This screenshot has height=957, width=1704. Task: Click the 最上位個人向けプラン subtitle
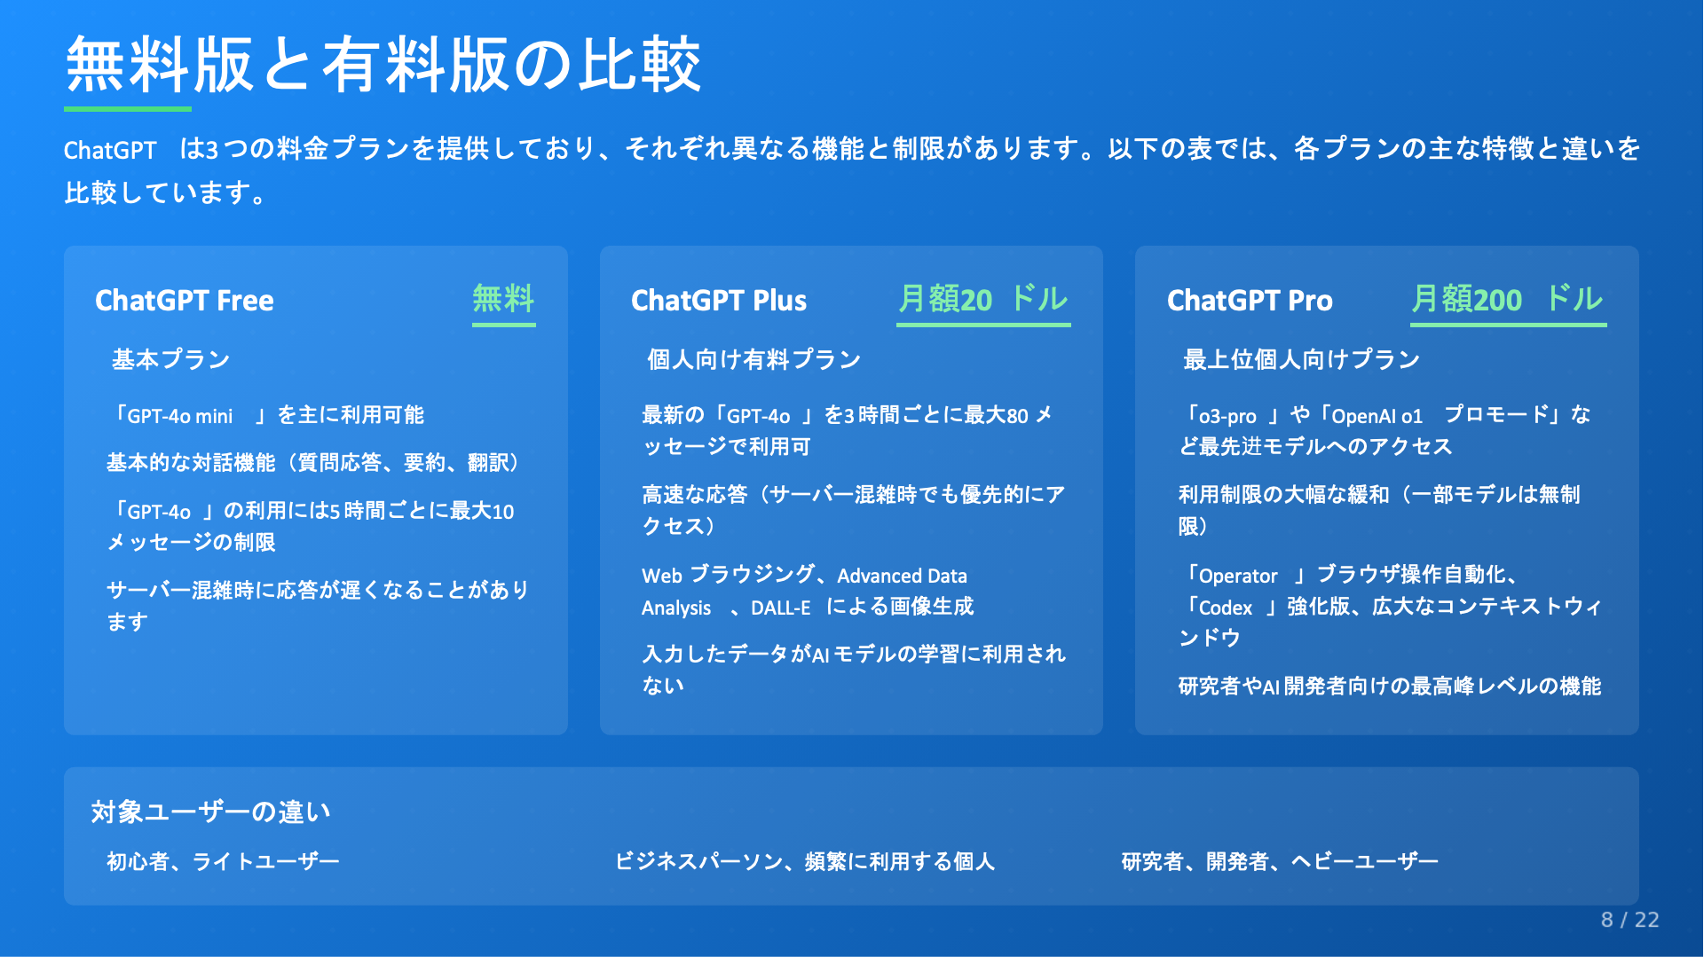coord(1302,359)
